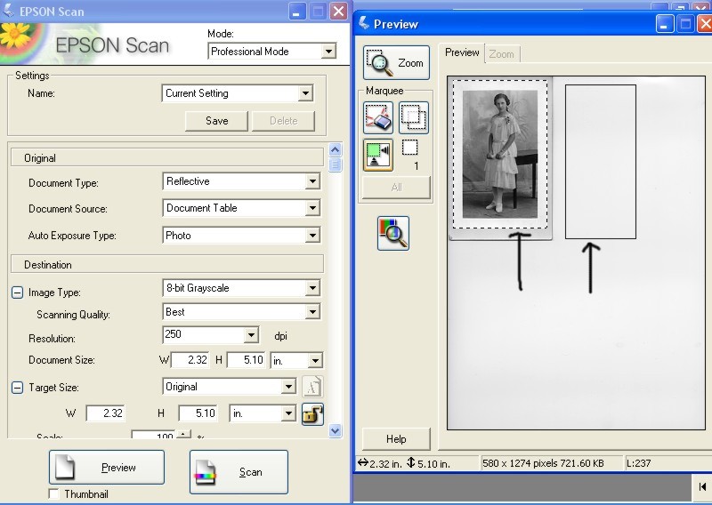The image size is (712, 505).
Task: Click the Preview window title bar icon
Action: point(364,23)
